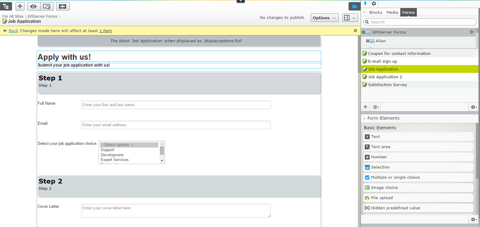
Task: Click the compare versions toolbar icon
Action: tap(63, 6)
